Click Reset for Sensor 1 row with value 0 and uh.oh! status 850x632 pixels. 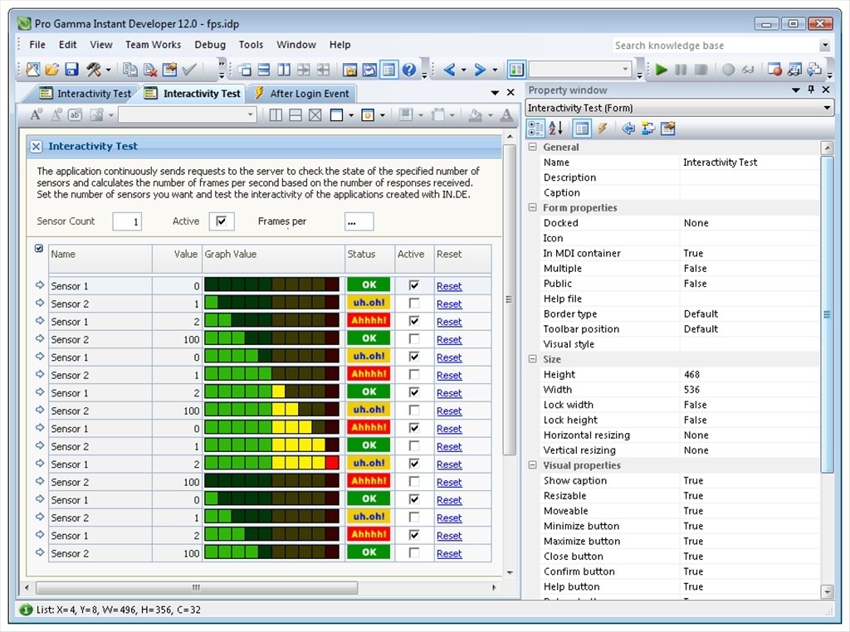(449, 357)
